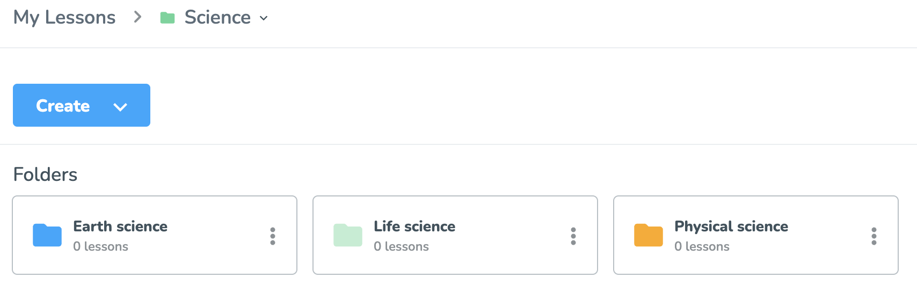The image size is (917, 292).
Task: Click the breadcrumb separator arrow
Action: [138, 17]
